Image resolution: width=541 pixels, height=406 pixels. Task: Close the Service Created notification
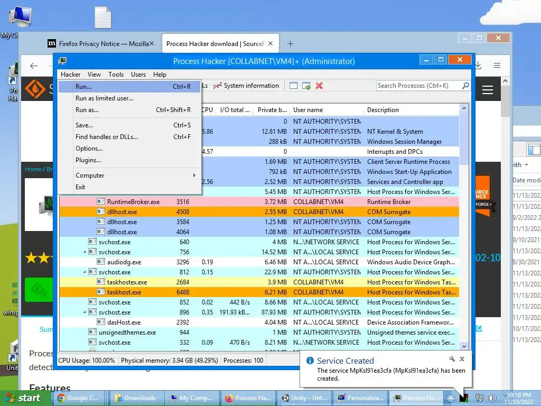point(462,359)
